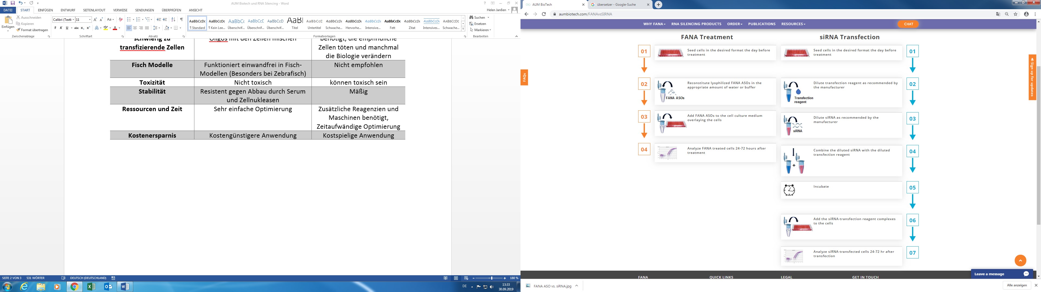1041x292 pixels.
Task: Open the Markieren dropdown
Action: [480, 30]
